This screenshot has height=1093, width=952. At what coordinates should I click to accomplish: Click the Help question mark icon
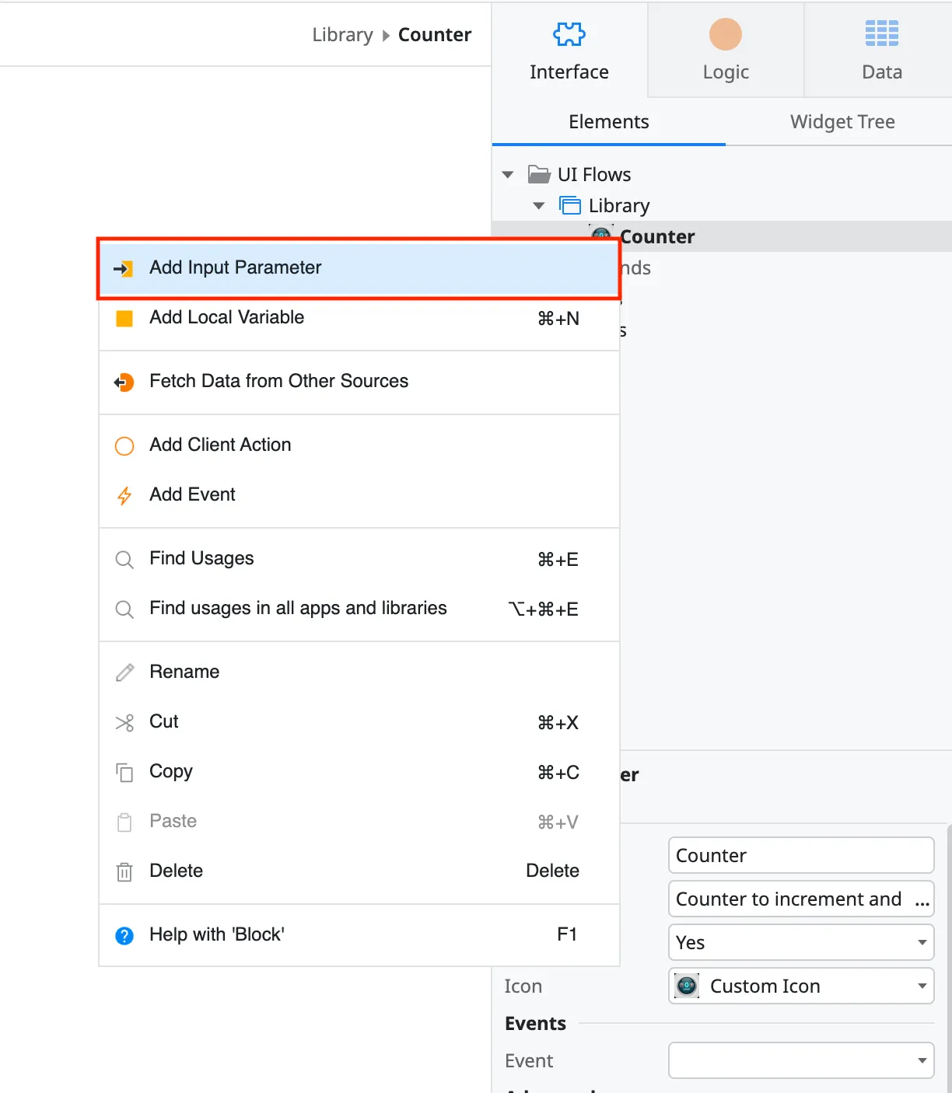(x=124, y=935)
